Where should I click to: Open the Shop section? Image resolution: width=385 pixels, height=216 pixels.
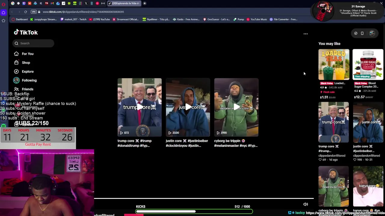click(x=26, y=63)
